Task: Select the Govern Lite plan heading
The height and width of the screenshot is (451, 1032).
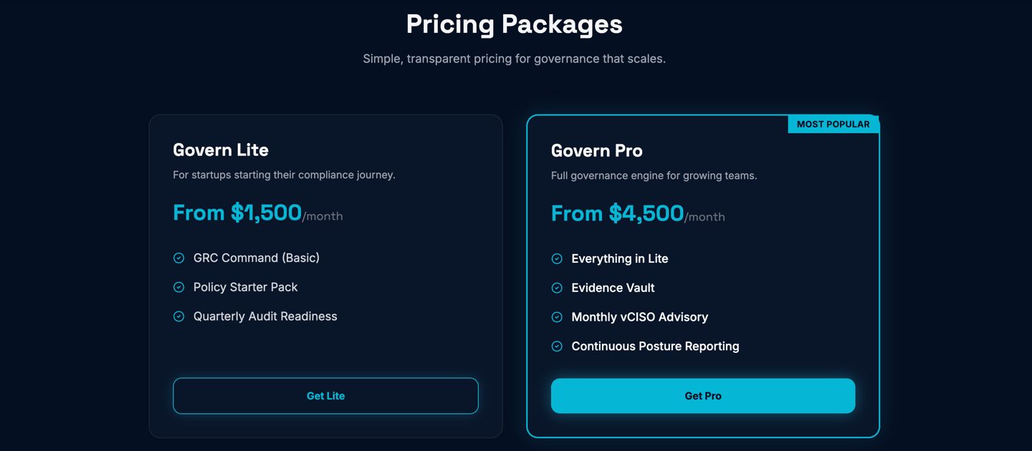Action: click(221, 150)
